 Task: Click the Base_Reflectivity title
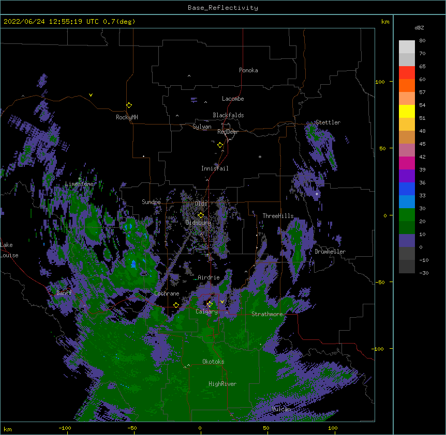[x=223, y=8]
